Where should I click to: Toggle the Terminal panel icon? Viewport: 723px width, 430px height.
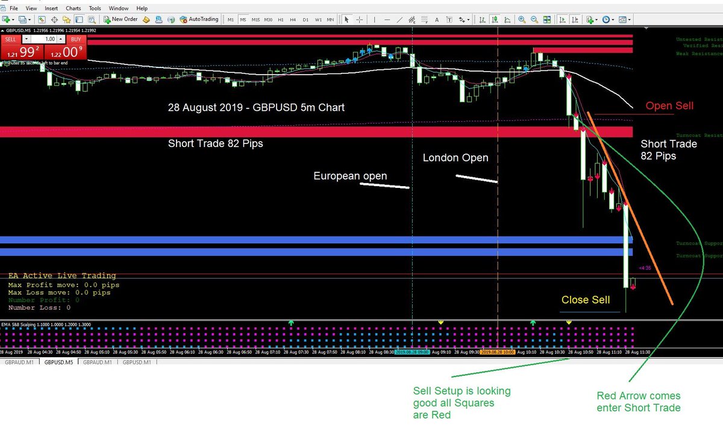[79, 19]
